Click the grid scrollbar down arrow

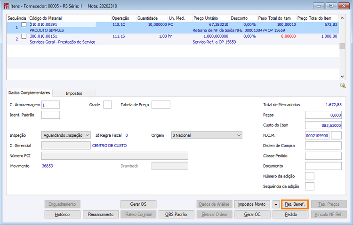point(342,77)
